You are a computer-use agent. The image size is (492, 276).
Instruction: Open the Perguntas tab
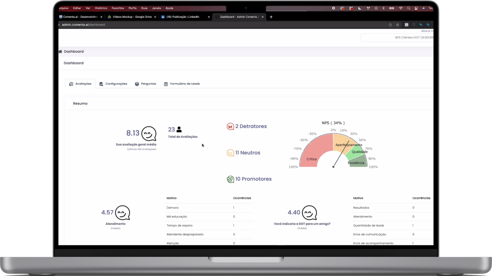(145, 84)
